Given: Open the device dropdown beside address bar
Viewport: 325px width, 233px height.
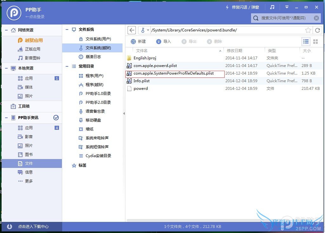Looking at the screenshot, I should (x=147, y=30).
